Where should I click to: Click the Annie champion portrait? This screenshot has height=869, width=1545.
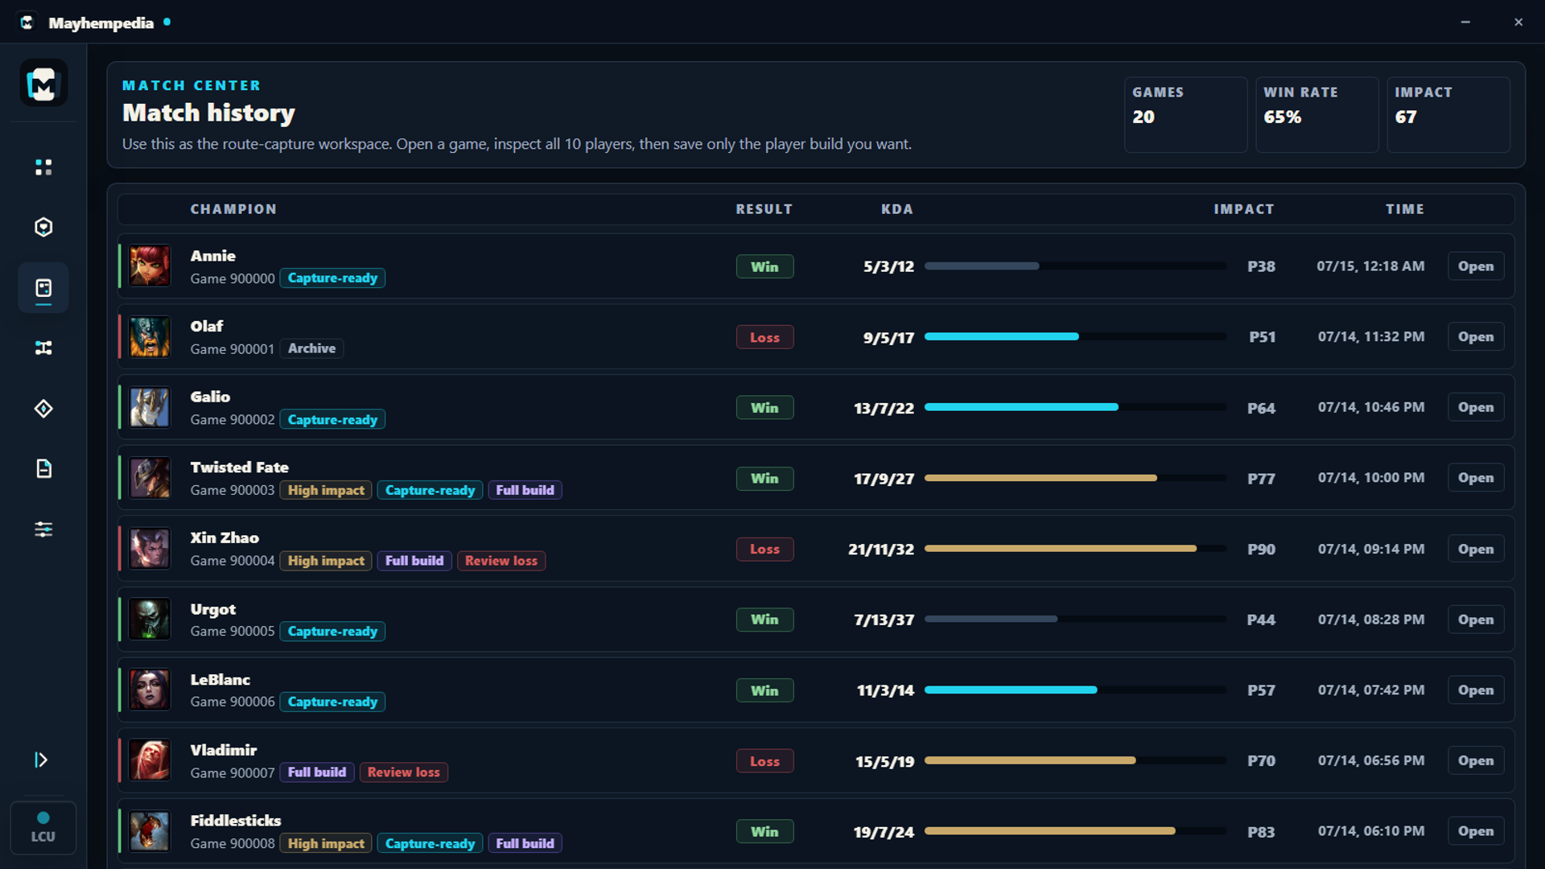[x=150, y=266]
